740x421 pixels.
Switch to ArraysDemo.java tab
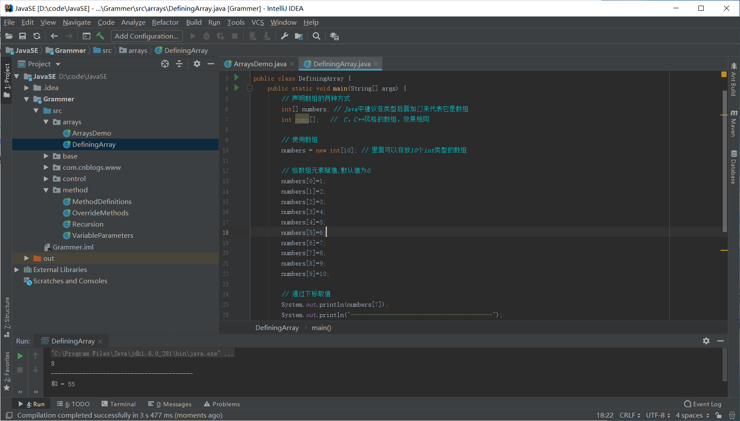point(260,64)
